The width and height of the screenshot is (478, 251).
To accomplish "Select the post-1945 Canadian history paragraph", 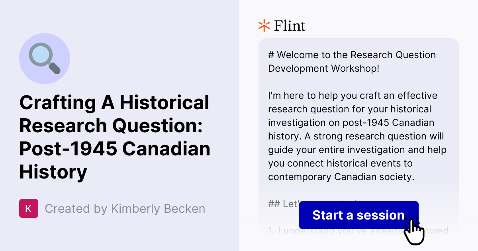I will [357, 135].
